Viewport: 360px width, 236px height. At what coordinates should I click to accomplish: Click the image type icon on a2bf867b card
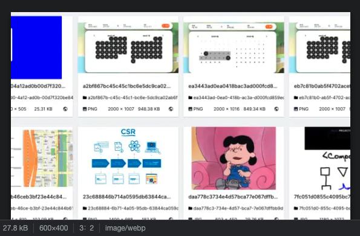click(85, 109)
